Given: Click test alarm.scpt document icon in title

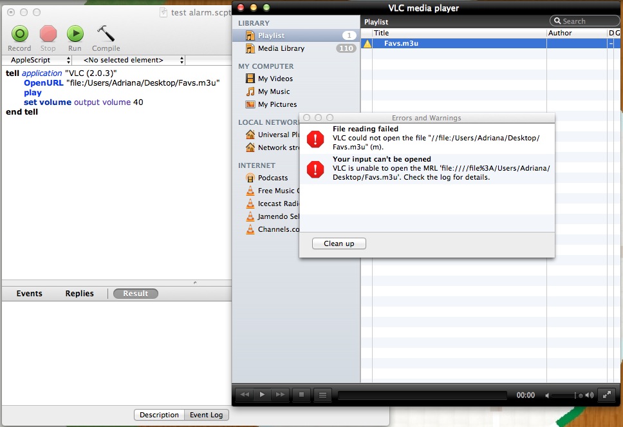Looking at the screenshot, I should [163, 12].
